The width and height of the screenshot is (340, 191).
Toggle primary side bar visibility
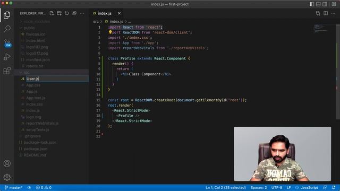pos(312,4)
